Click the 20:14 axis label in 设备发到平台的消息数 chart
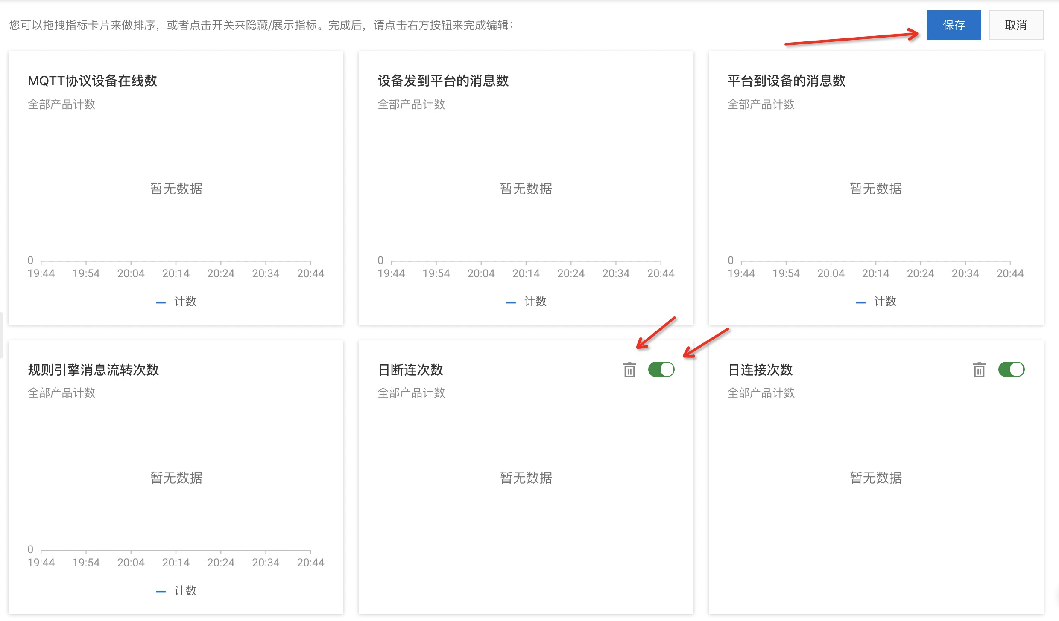The width and height of the screenshot is (1059, 621). (526, 273)
